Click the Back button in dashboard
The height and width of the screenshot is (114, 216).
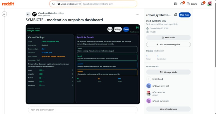(x=110, y=29)
